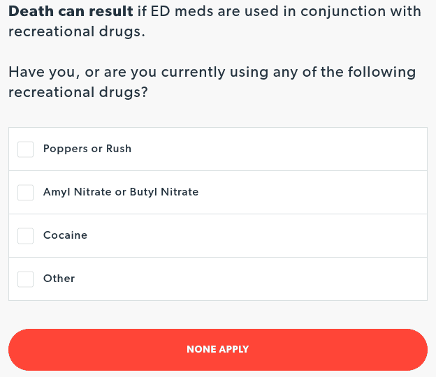
Task: Click the white 'NONE APPLY' text
Action: [217, 349]
